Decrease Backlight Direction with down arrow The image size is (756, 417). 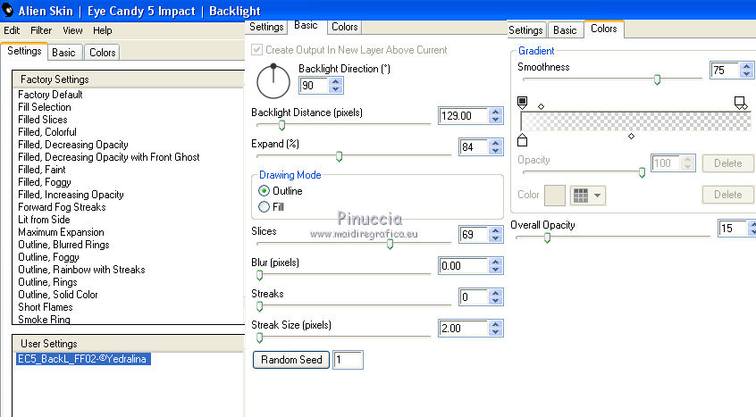tap(336, 89)
